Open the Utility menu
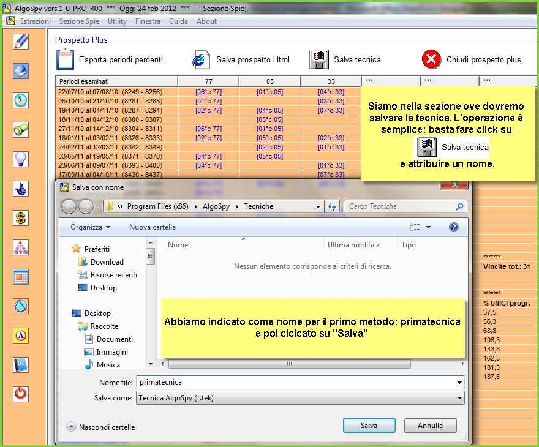The width and height of the screenshot is (539, 447). point(117,21)
